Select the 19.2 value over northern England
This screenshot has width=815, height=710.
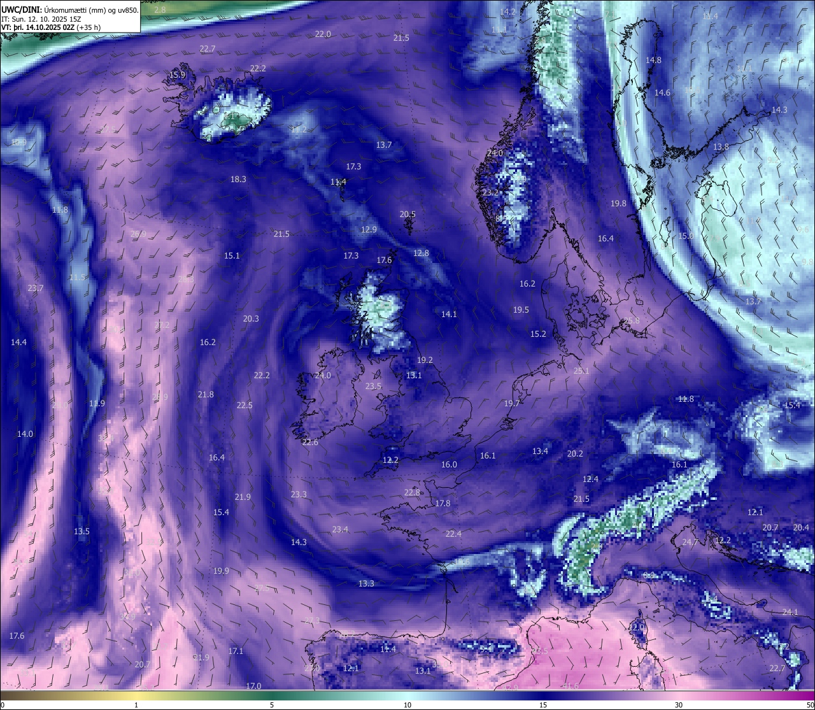[x=425, y=360]
